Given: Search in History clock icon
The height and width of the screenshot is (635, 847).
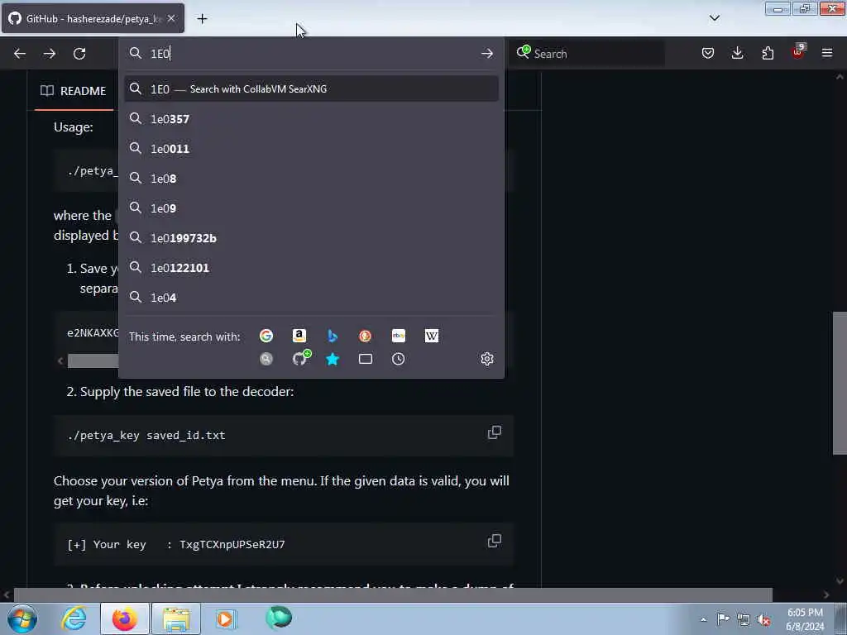Looking at the screenshot, I should (x=398, y=359).
